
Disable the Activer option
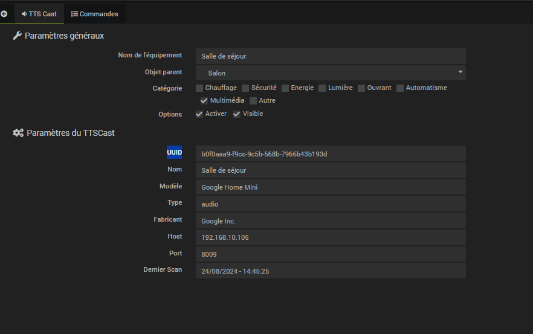tap(199, 114)
